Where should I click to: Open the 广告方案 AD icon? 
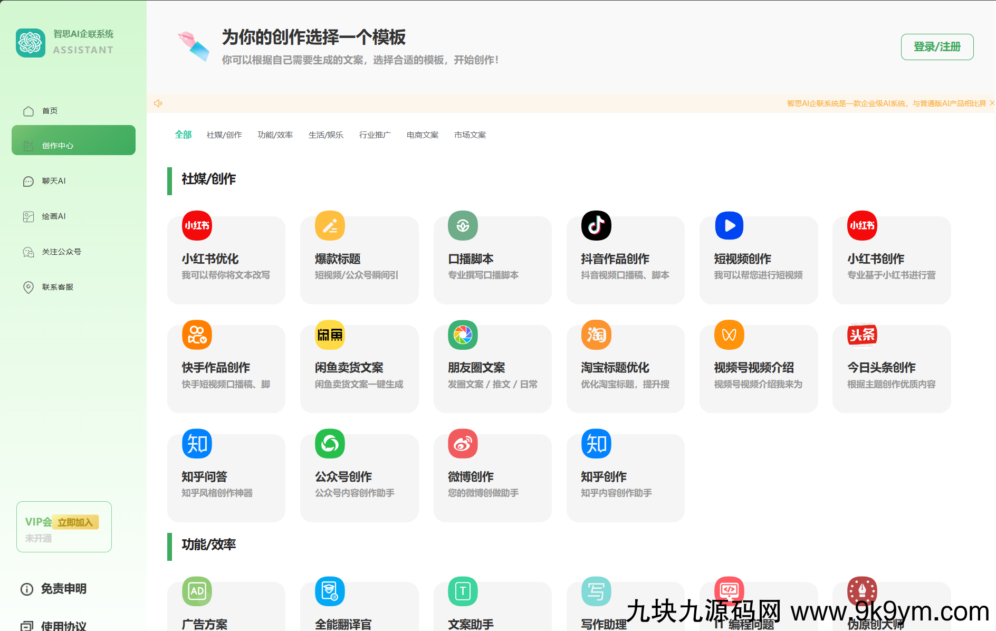tap(197, 591)
